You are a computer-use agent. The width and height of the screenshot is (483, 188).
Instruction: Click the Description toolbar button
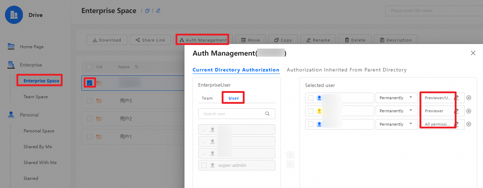tap(396, 40)
